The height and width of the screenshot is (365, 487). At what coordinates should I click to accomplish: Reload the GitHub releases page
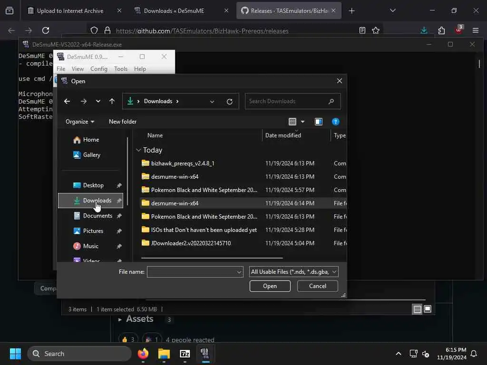(x=46, y=30)
